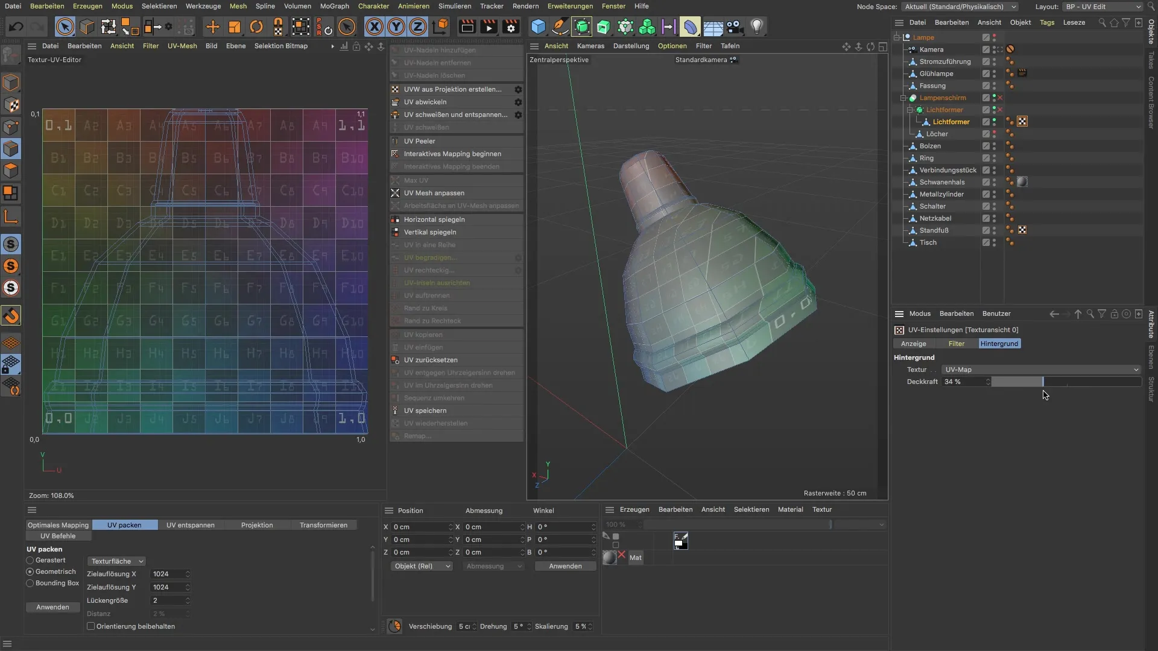The height and width of the screenshot is (651, 1158).
Task: Select the Scale tool icon
Action: pos(234,27)
